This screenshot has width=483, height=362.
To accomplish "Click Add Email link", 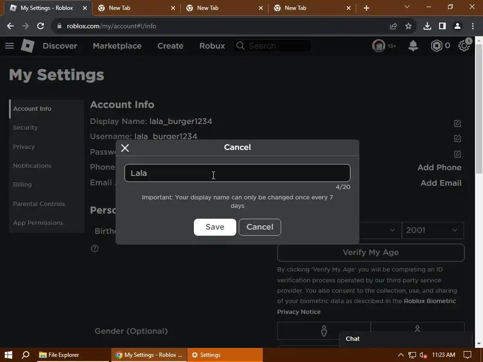I will 441,183.
